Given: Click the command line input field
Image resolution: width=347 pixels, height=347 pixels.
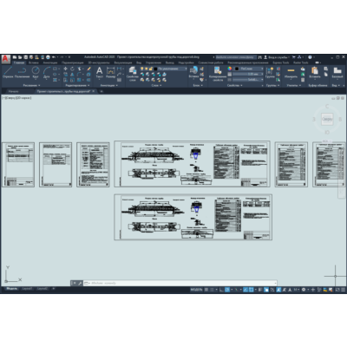Looking at the screenshot, I should click(x=180, y=283).
